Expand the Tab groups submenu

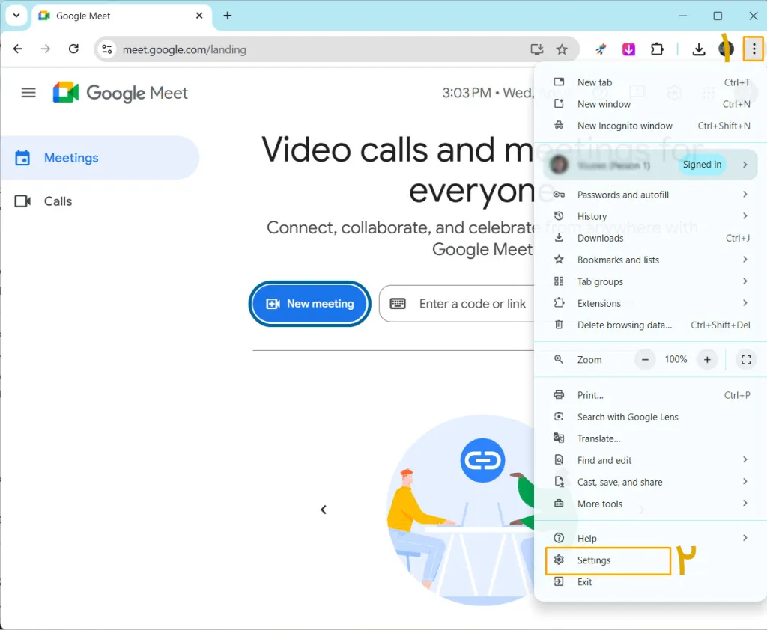[x=651, y=281]
